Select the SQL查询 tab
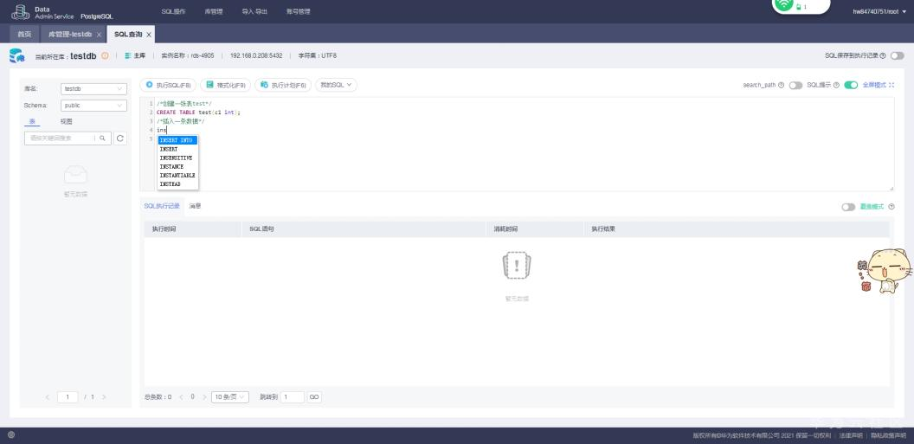 click(127, 35)
